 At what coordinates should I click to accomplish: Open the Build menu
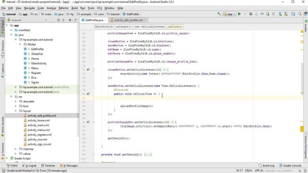click(75, 8)
